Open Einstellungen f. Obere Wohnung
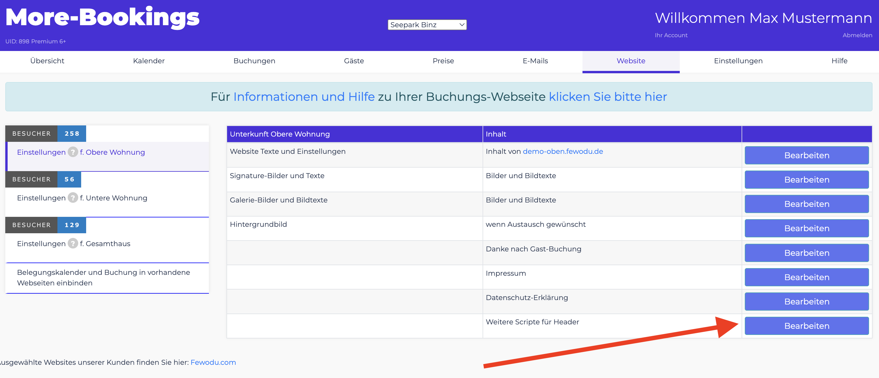Viewport: 879px width, 378px height. click(x=108, y=156)
